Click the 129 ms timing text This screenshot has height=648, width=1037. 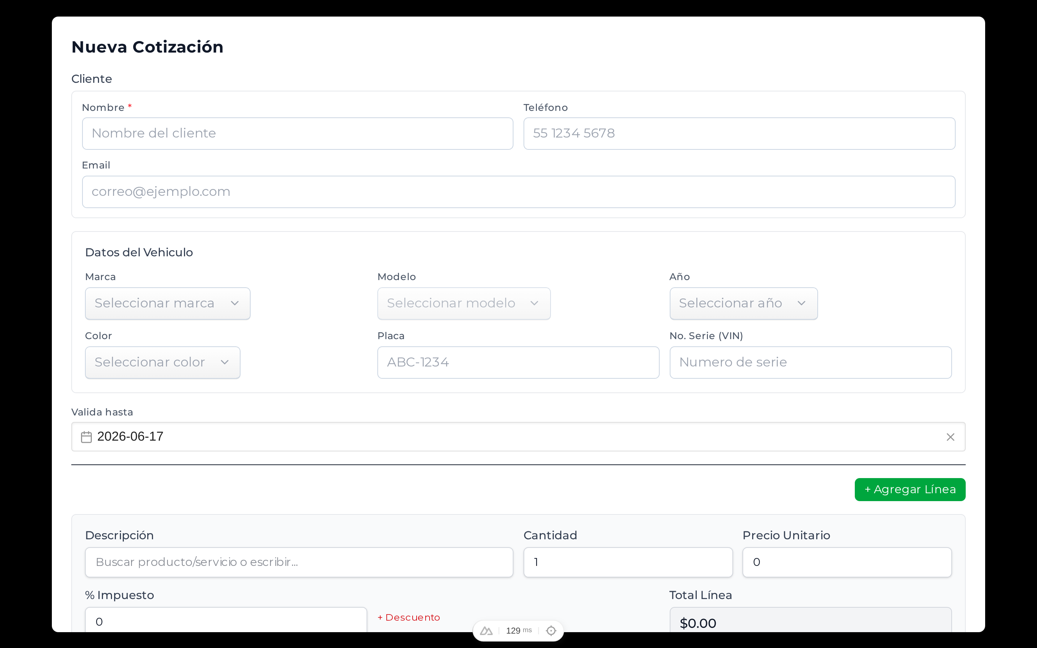pos(518,630)
